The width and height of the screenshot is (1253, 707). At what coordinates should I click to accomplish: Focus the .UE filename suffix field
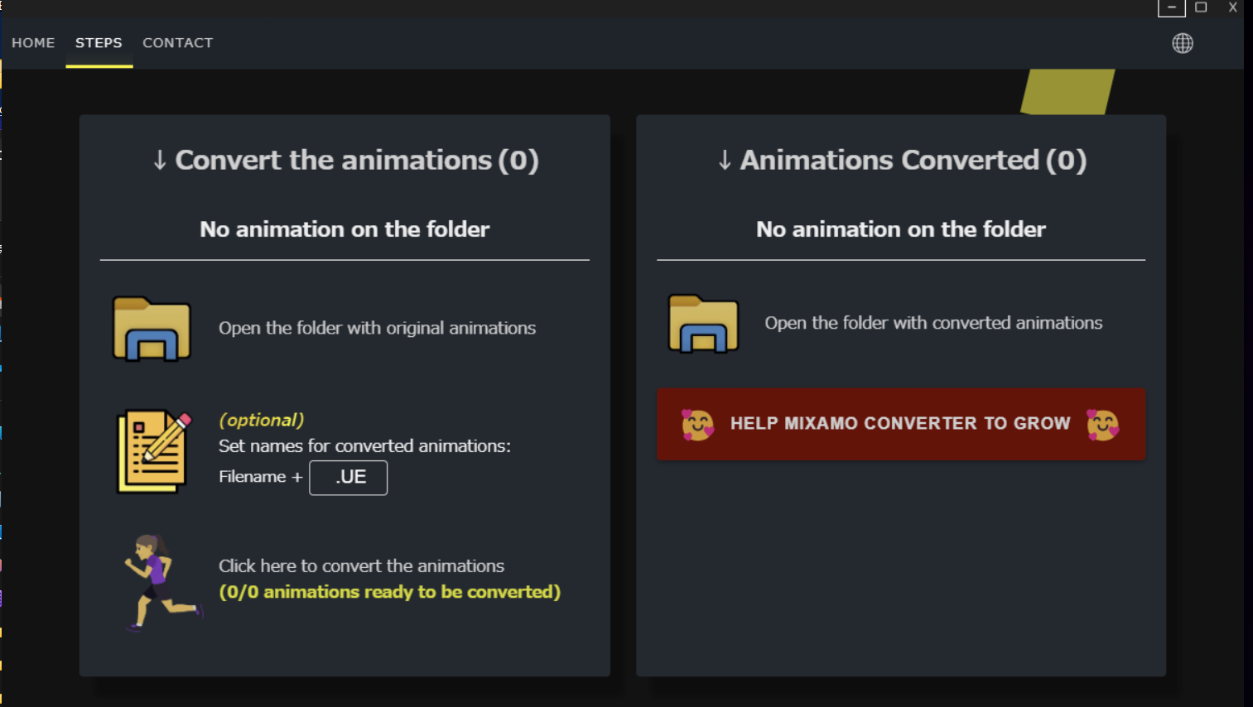point(348,478)
